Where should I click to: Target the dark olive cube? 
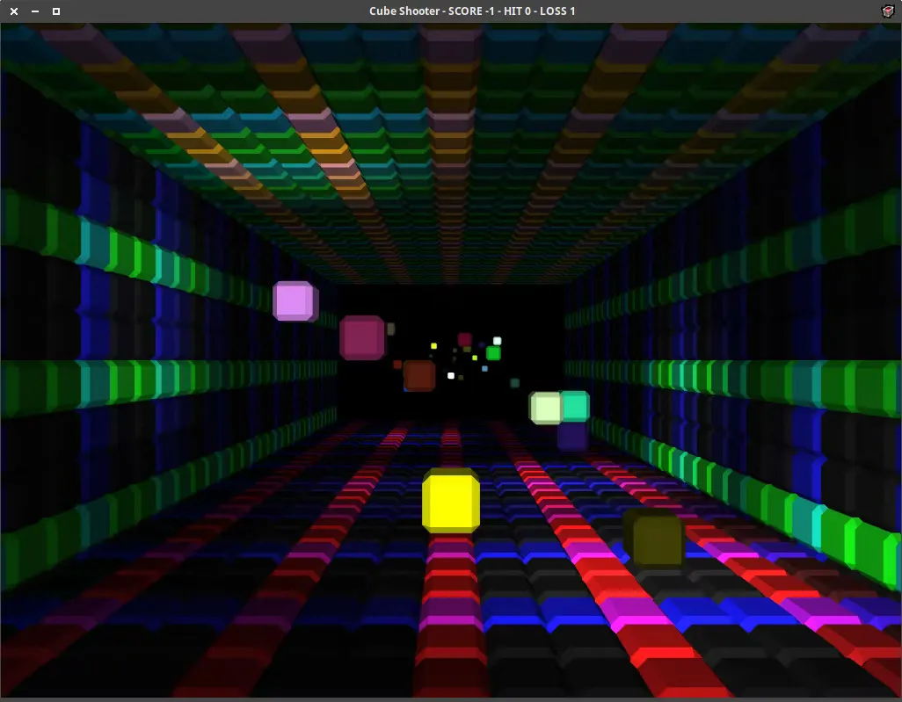[x=654, y=539]
